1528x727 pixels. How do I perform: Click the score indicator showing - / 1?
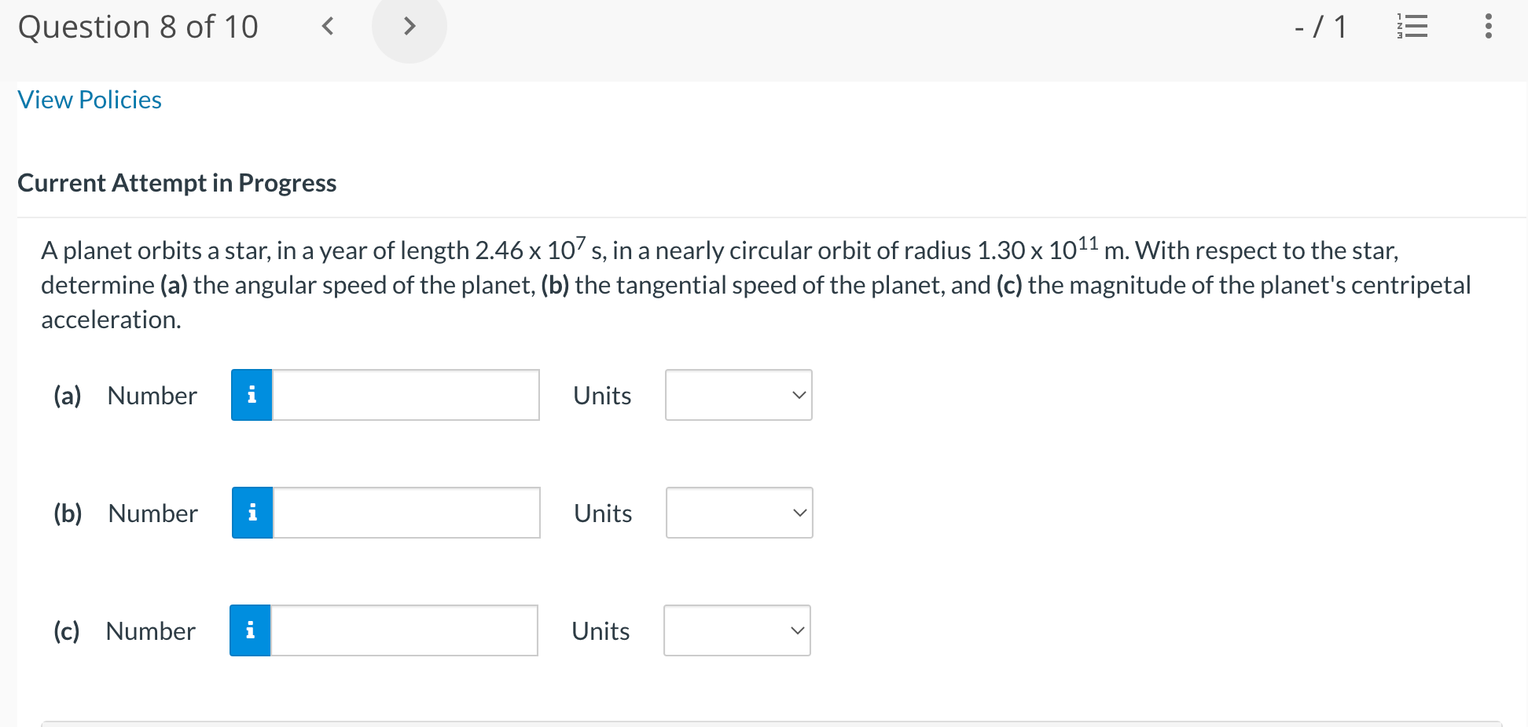pyautogui.click(x=1319, y=26)
